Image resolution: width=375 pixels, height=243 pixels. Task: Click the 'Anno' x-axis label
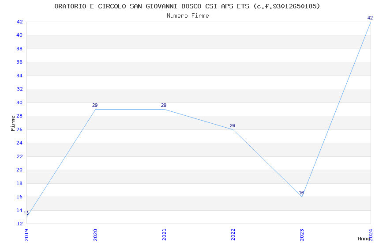364,239
